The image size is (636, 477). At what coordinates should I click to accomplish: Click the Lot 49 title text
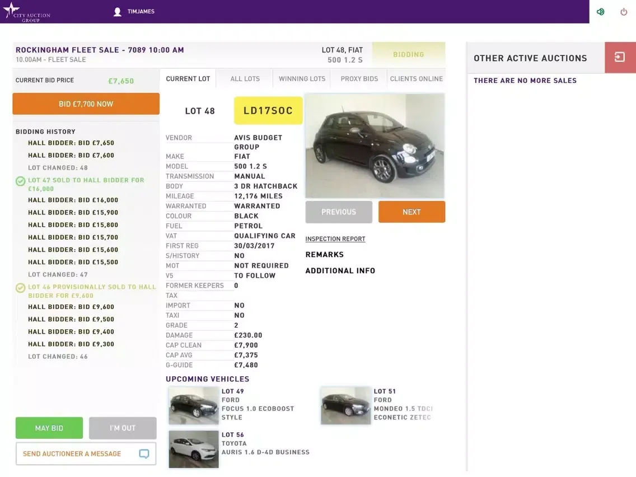(233, 391)
